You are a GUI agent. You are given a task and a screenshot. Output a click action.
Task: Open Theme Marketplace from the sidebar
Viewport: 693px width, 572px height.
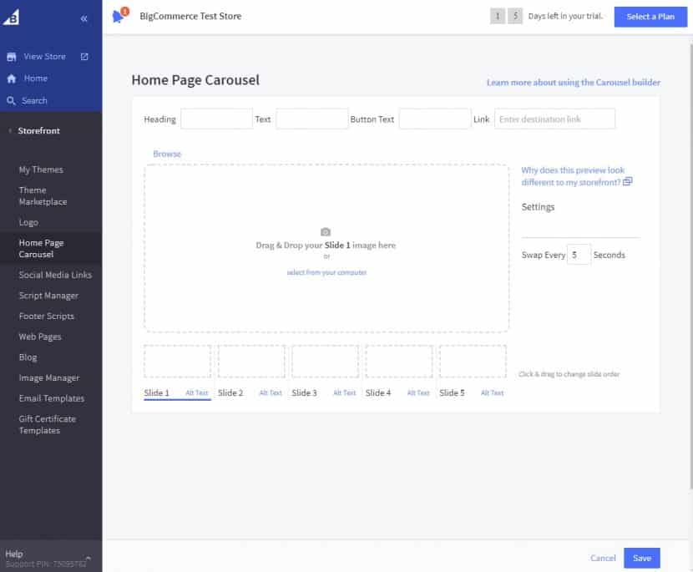pyautogui.click(x=38, y=194)
